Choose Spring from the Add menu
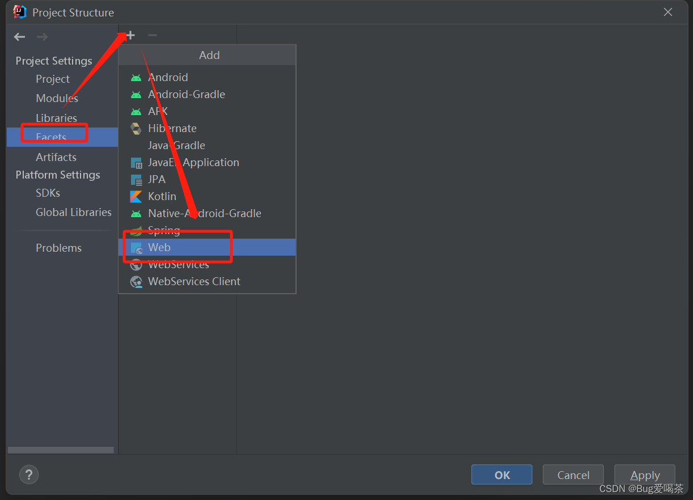Image resolution: width=693 pixels, height=500 pixels. (x=207, y=230)
